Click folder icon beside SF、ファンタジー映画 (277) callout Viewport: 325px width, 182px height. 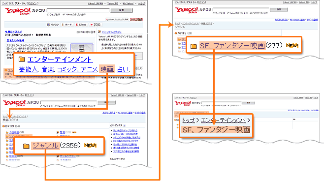point(194,46)
